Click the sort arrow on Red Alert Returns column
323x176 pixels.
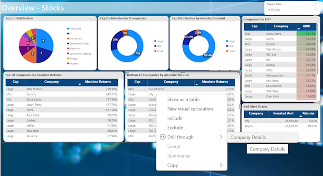click(x=301, y=116)
